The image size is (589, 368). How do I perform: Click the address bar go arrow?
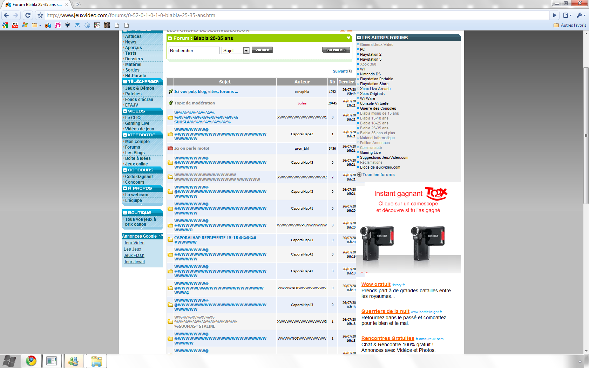point(555,15)
